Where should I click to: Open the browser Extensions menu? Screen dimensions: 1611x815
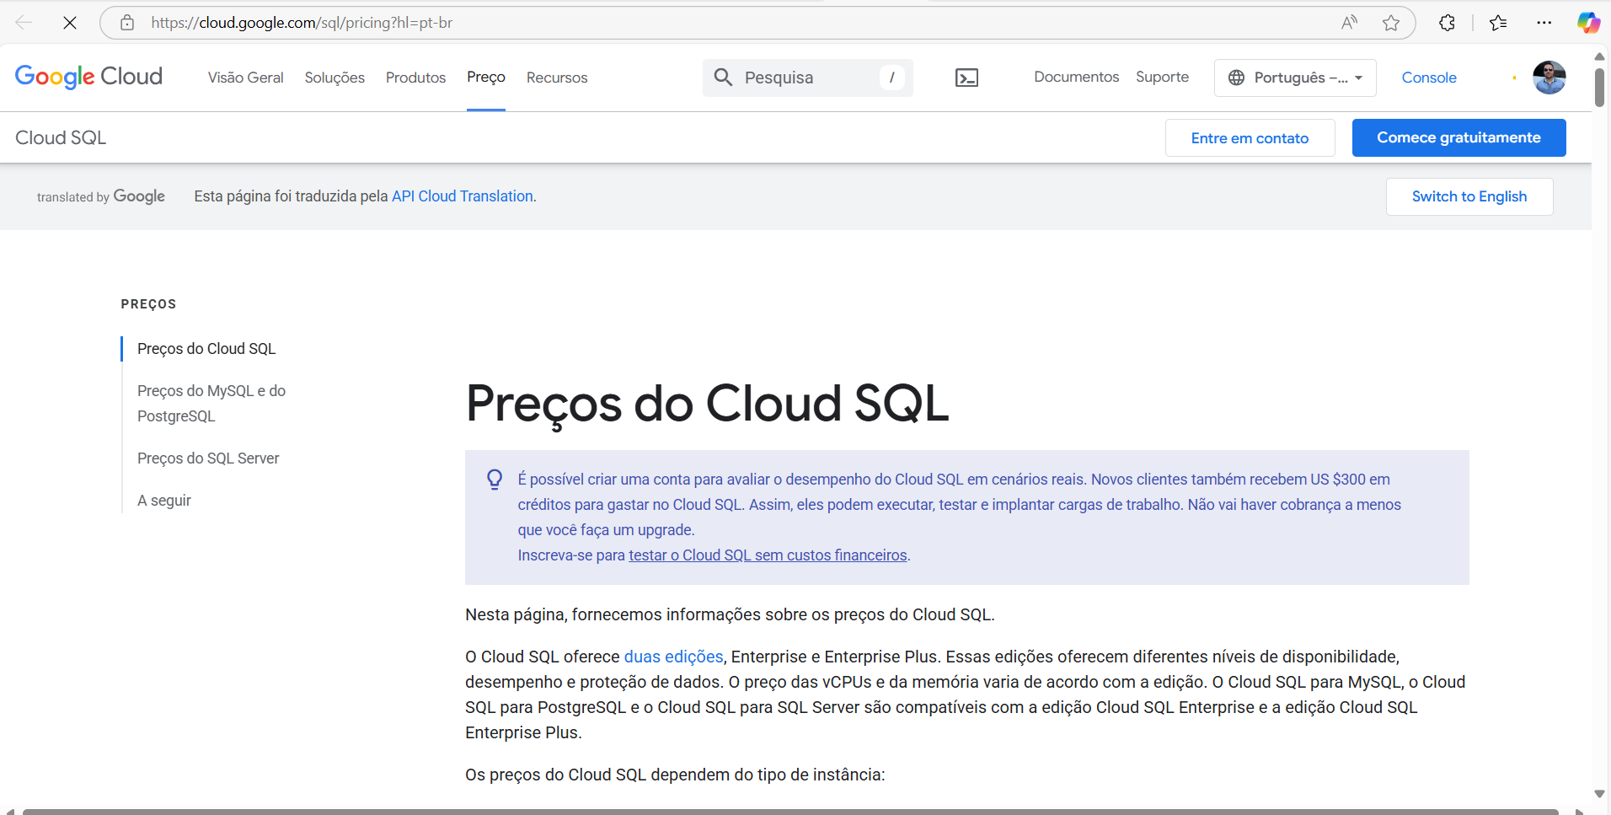point(1447,23)
